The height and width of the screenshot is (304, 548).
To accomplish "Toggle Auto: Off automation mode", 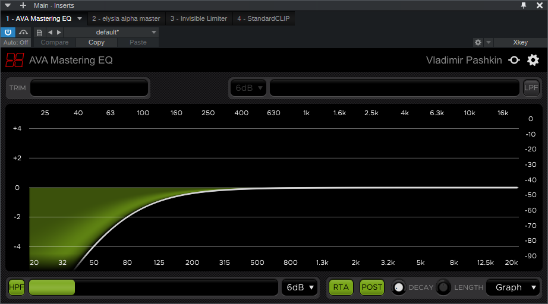I will tap(15, 43).
